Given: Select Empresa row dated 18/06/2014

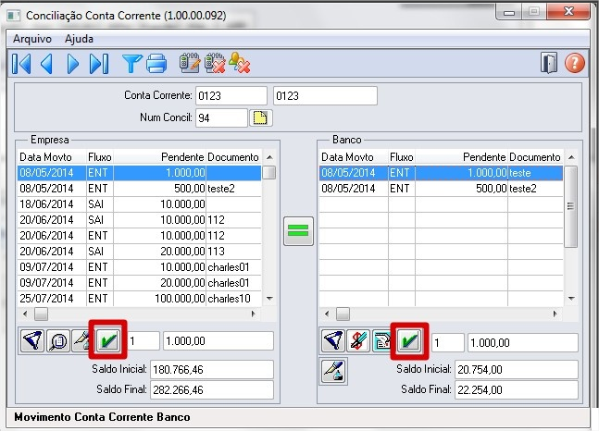Looking at the screenshot, I should click(x=140, y=204).
